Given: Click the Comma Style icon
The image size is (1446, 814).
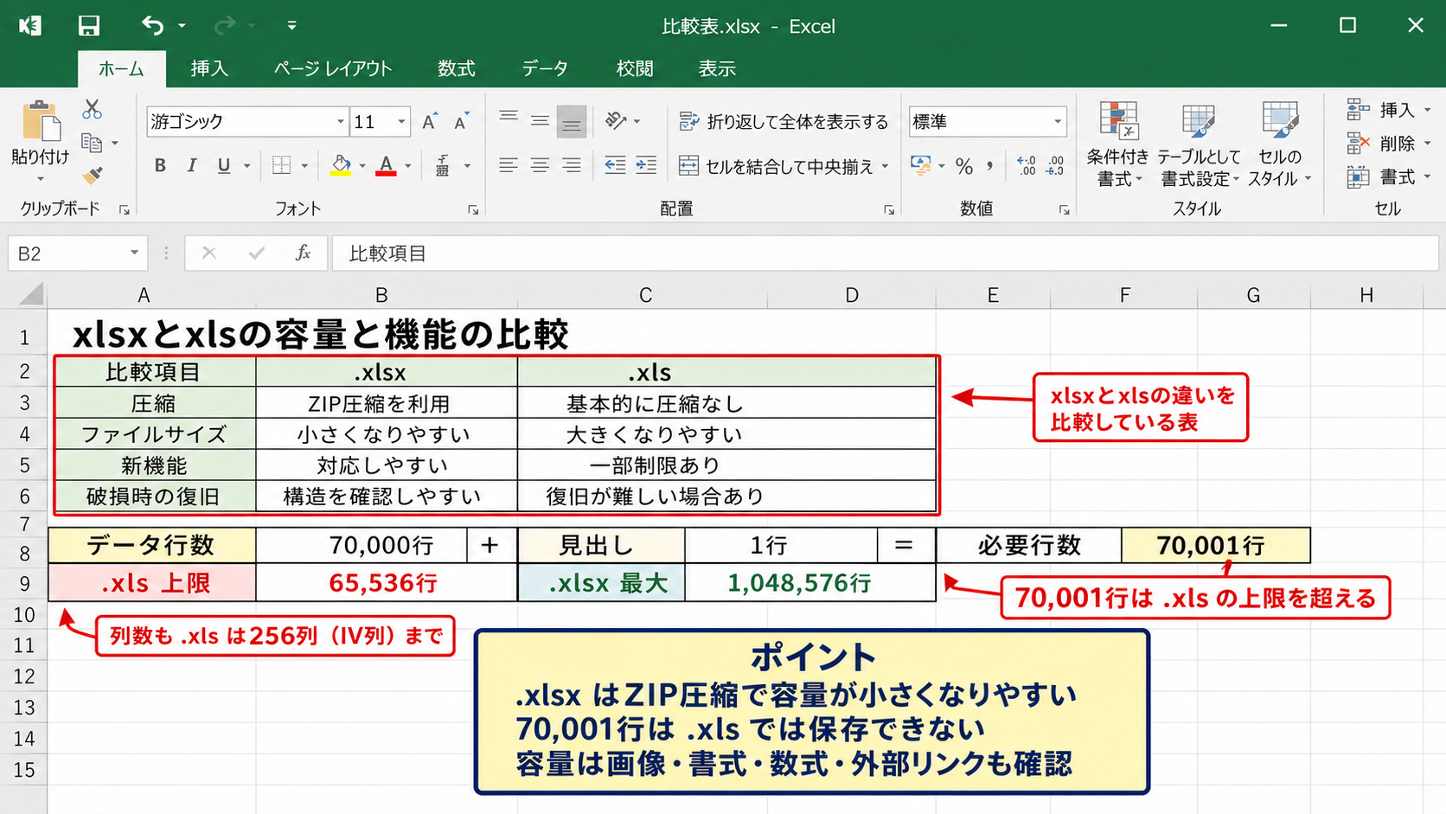Looking at the screenshot, I should (989, 166).
